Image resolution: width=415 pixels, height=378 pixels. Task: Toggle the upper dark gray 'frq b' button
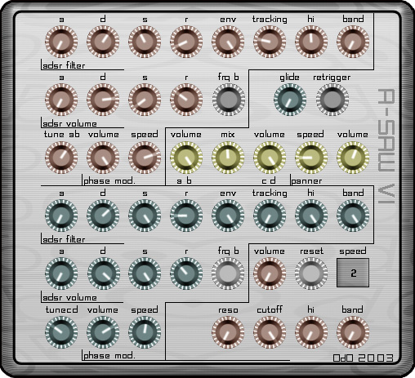(x=228, y=100)
